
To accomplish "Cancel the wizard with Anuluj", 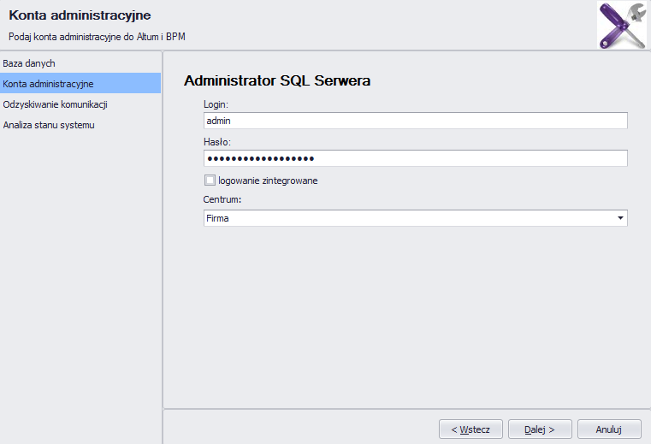I will [x=609, y=429].
